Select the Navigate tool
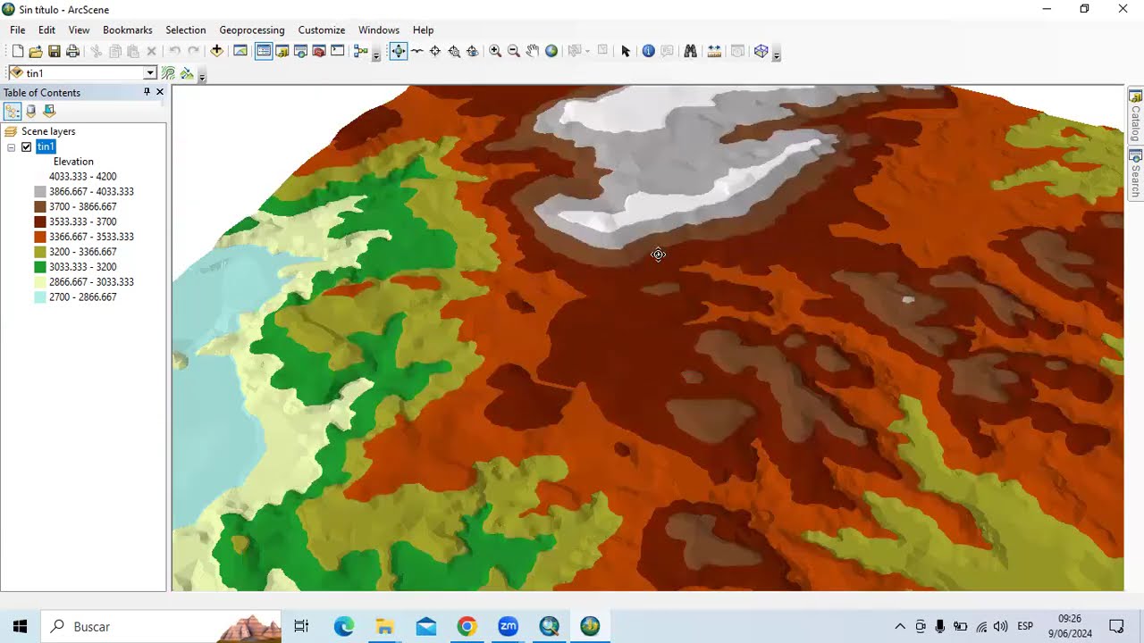 [398, 51]
